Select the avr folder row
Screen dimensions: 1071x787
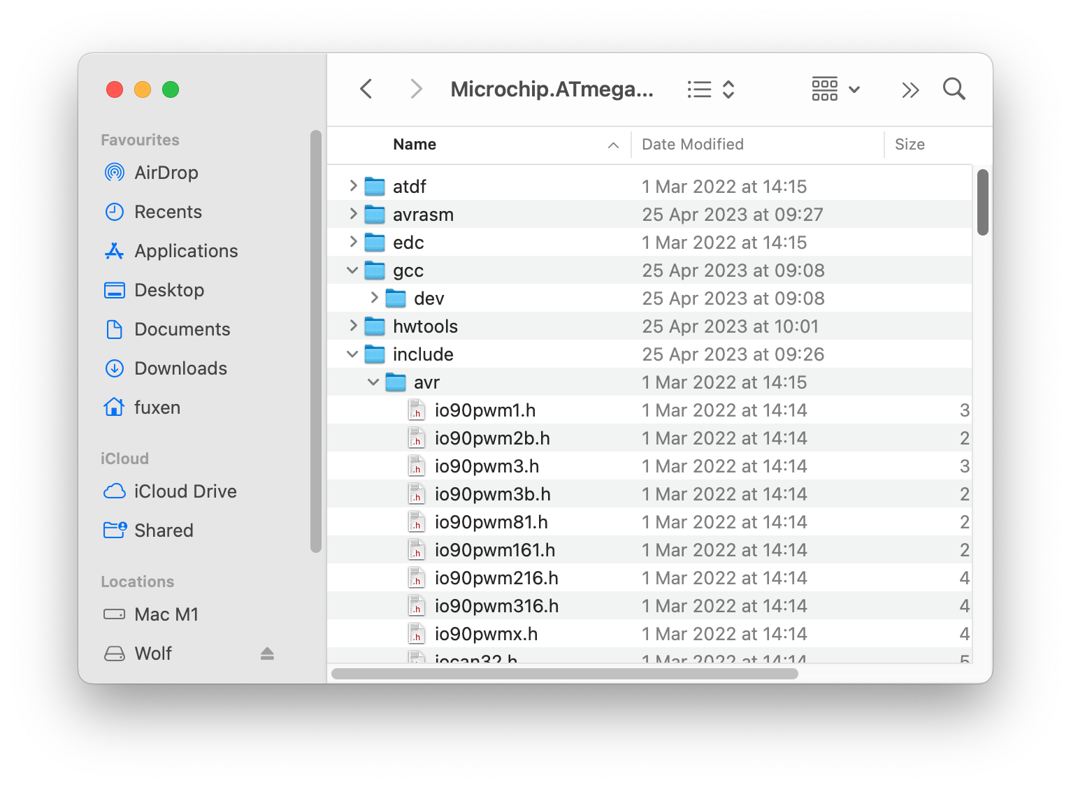pos(649,382)
